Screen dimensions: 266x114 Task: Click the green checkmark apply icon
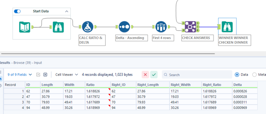click(154, 75)
